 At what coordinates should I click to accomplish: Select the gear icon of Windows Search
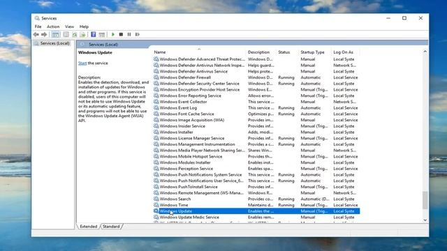[x=156, y=199]
